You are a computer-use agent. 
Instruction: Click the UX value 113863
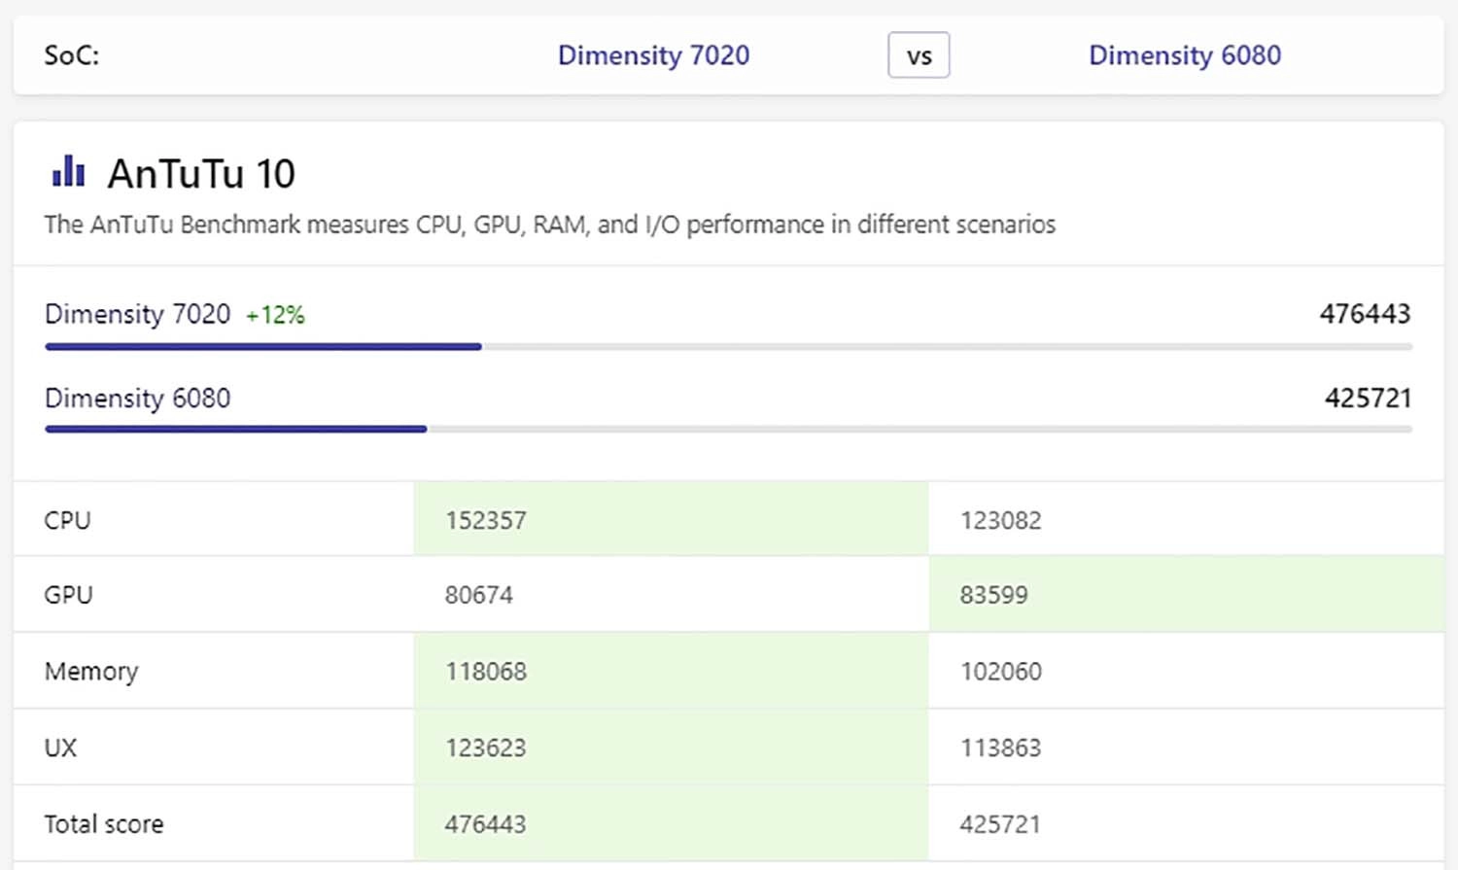[1000, 748]
